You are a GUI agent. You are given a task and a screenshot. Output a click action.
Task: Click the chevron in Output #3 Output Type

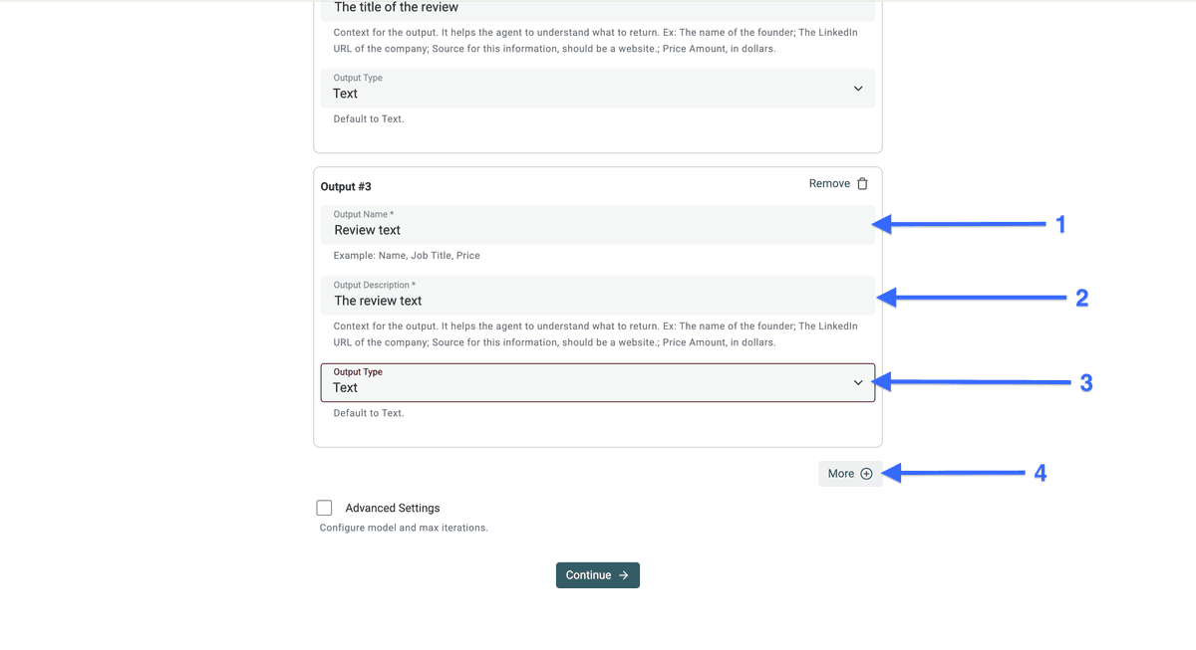coord(858,383)
